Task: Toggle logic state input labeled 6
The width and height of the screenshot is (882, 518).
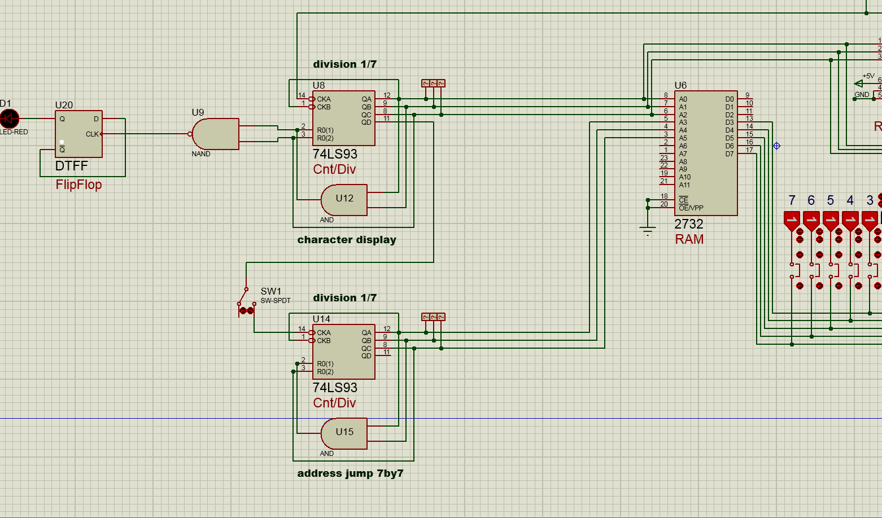Action: click(x=811, y=221)
